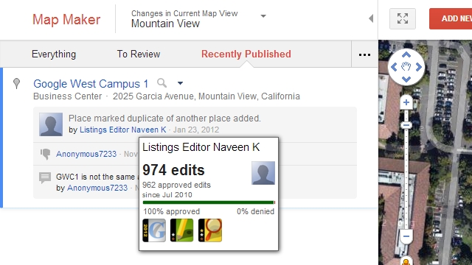Zoom to the place with magnifier icon
Image resolution: width=472 pixels, height=265 pixels.
[162, 83]
